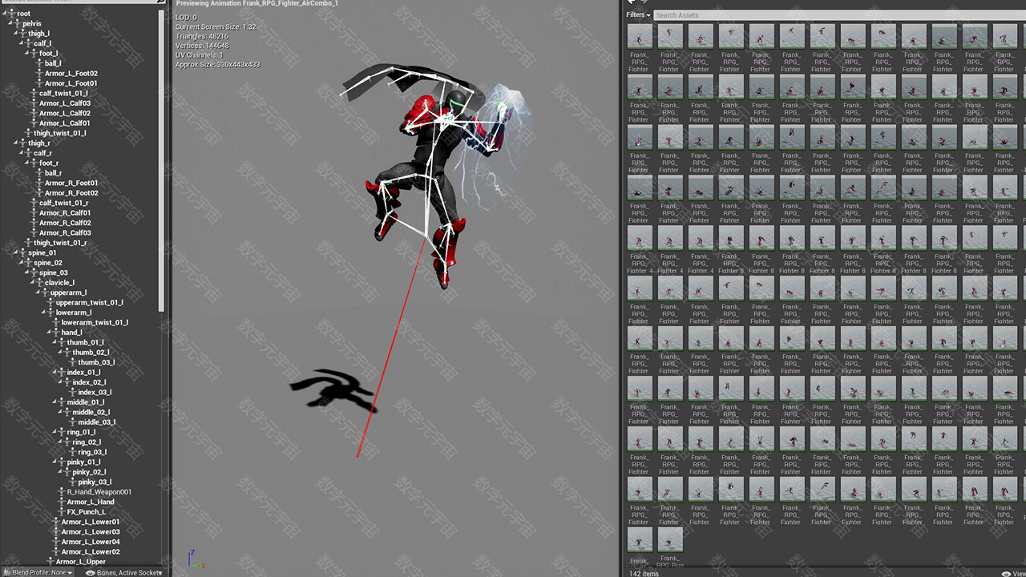
Task: Click the Armor_R_Calf01 bone icon
Action: tap(34, 213)
